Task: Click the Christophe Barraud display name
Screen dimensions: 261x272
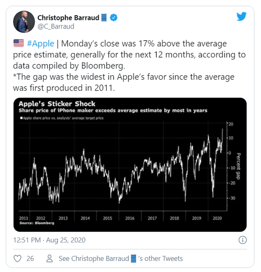Action: coord(69,17)
